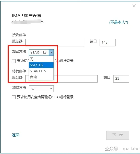Image resolution: width=140 pixels, height=154 pixels.
Task: Click the 下一步 next button
Action: click(118, 135)
